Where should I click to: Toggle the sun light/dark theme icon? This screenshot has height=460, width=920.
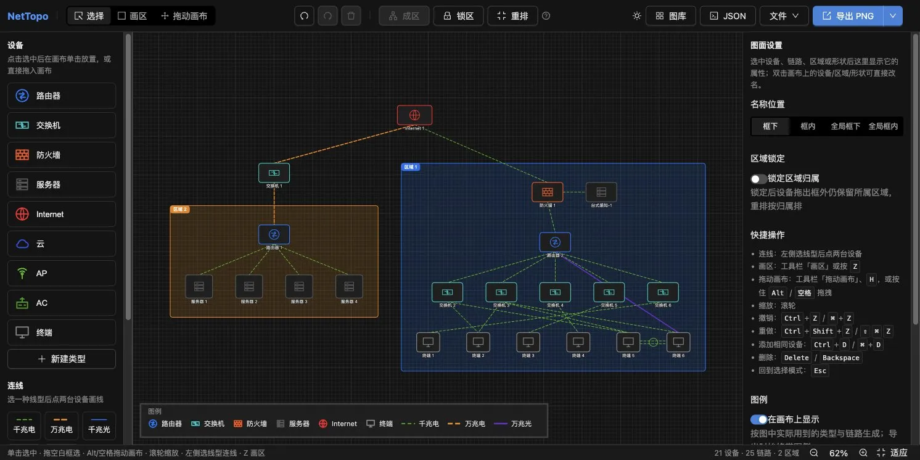click(x=637, y=16)
